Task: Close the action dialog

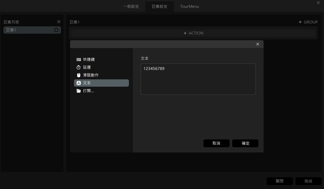Action: (257, 44)
